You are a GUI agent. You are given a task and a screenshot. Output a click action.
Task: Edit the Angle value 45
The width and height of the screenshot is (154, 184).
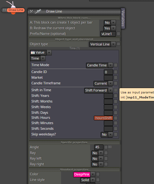pyautogui.click(x=99, y=147)
